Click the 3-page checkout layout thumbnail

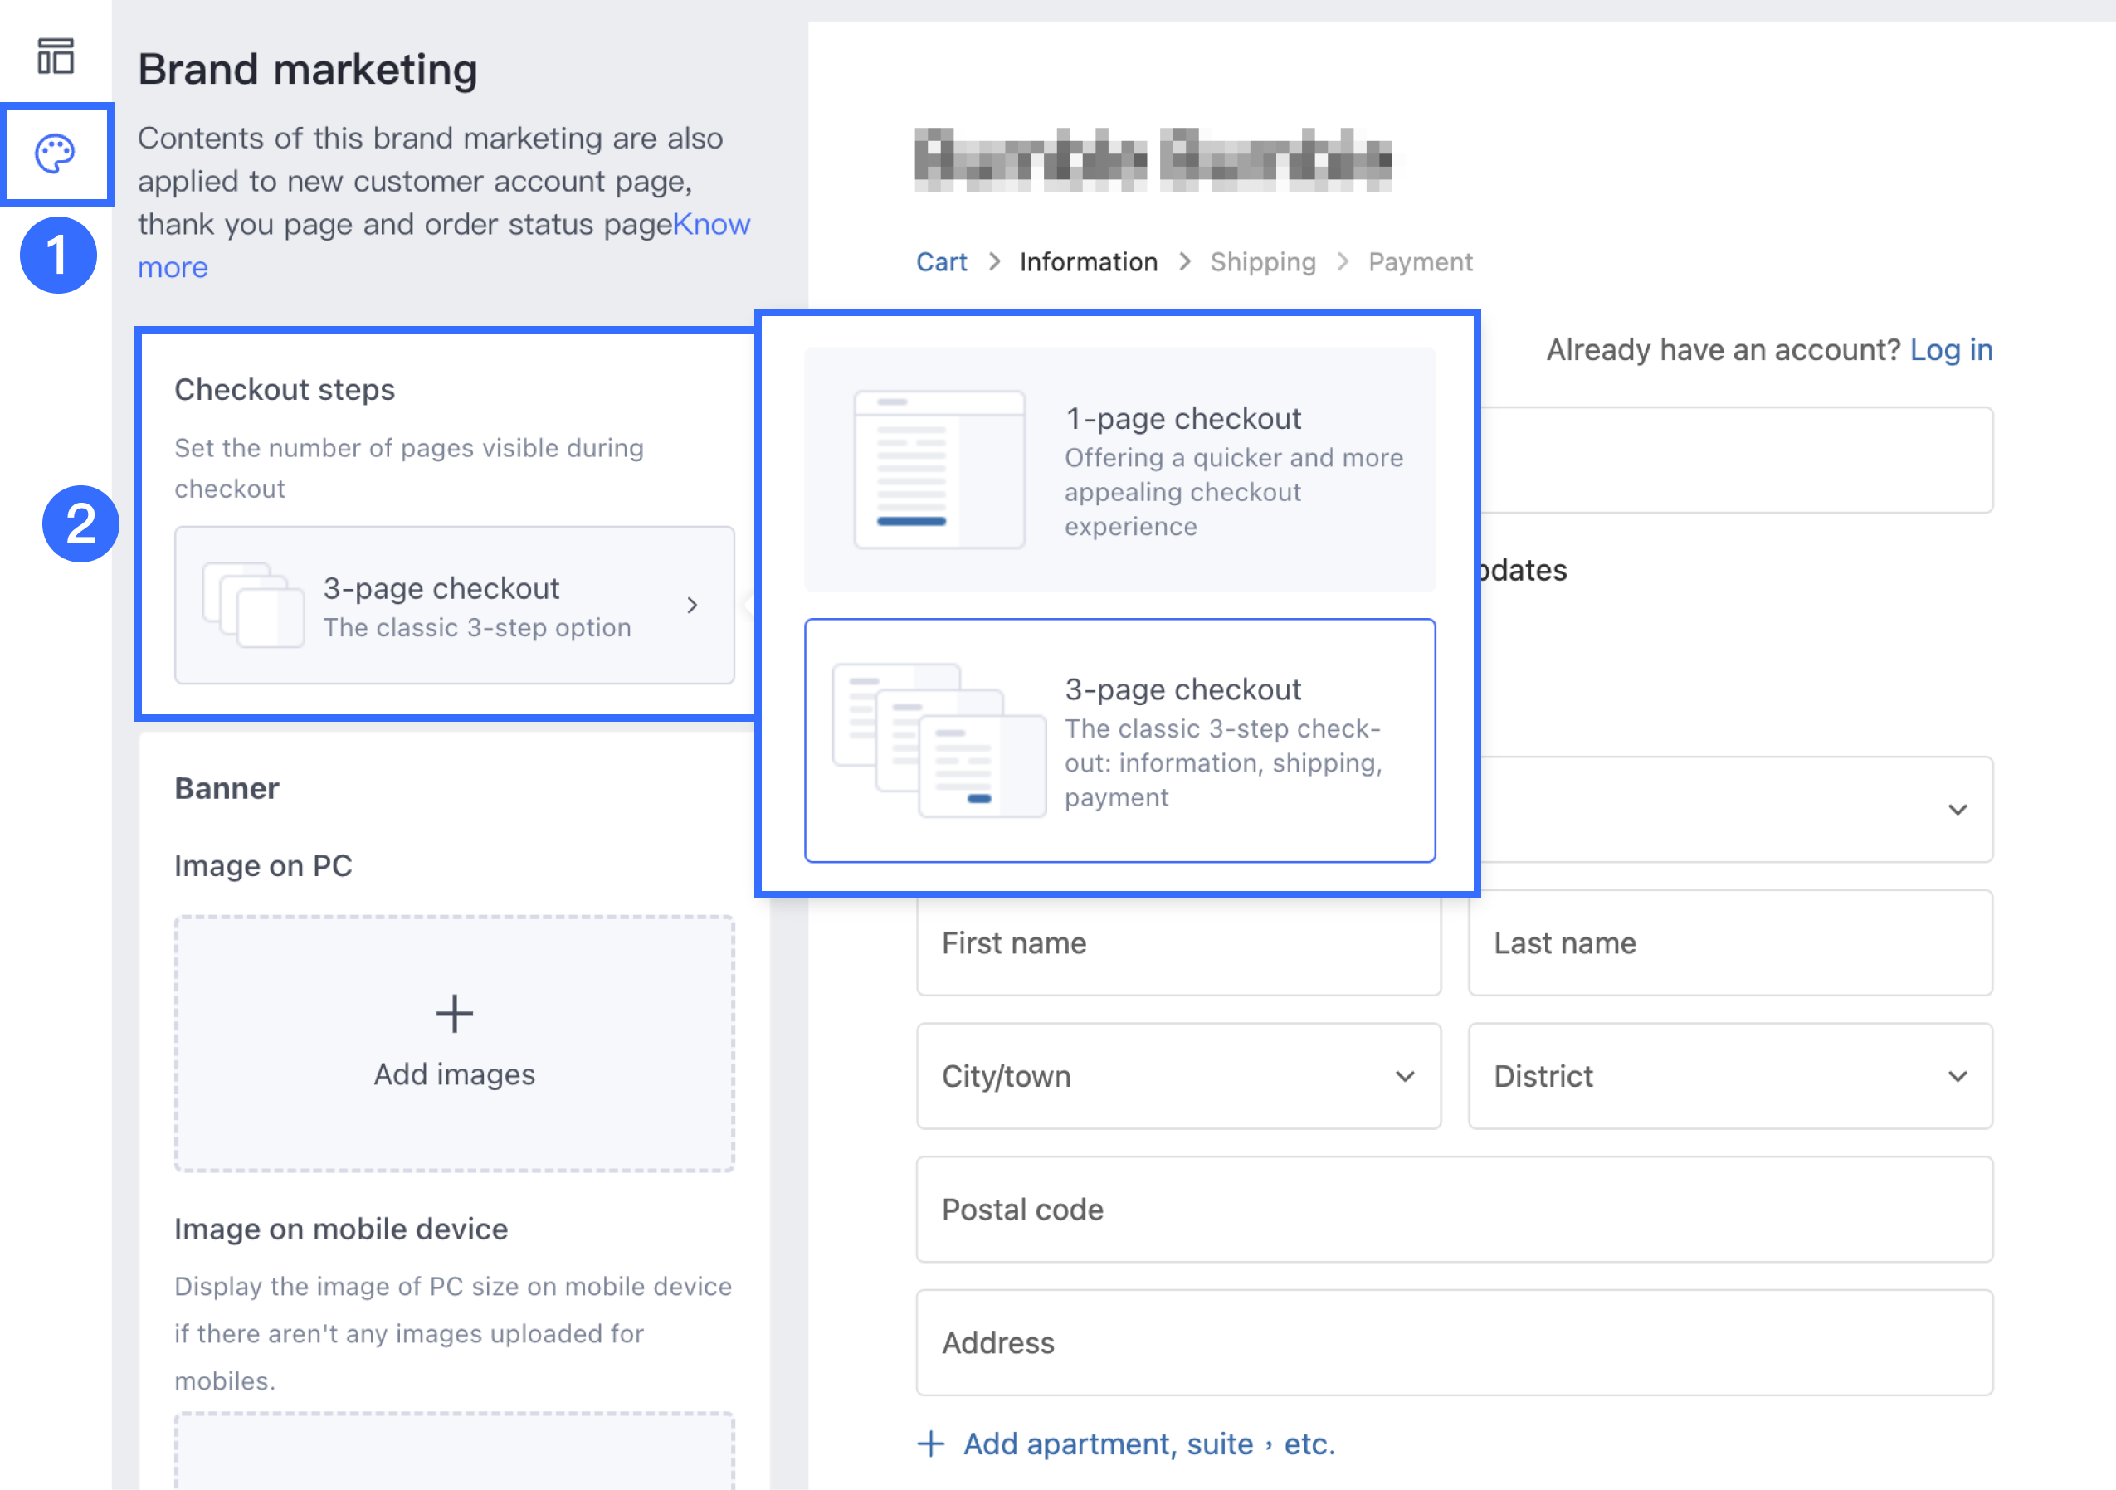939,740
